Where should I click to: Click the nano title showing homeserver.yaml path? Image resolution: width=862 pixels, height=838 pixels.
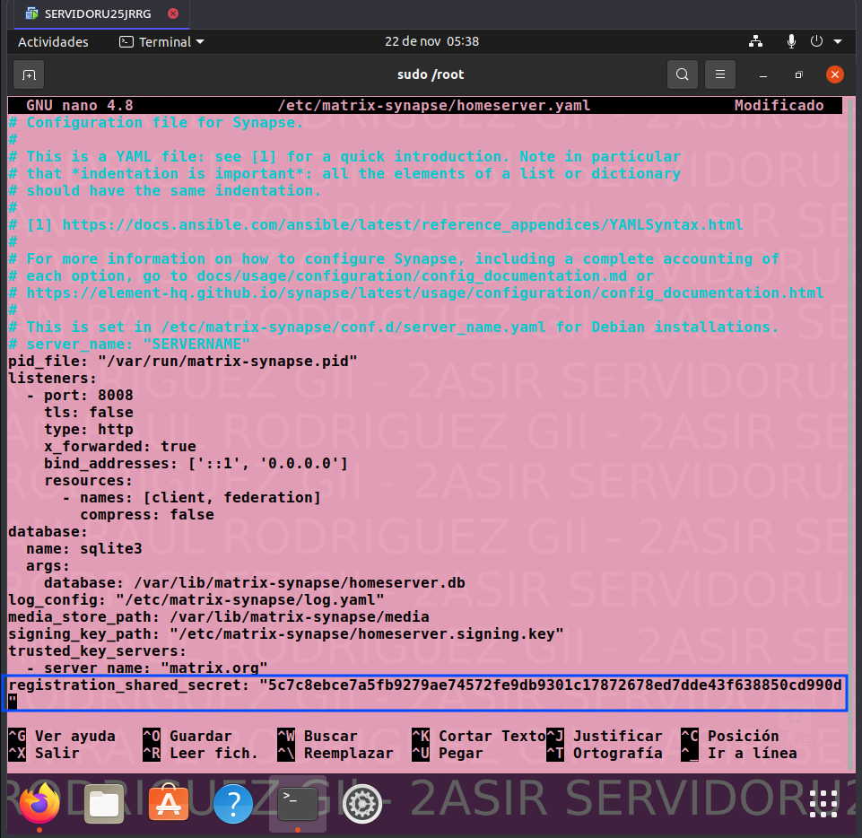(x=434, y=106)
